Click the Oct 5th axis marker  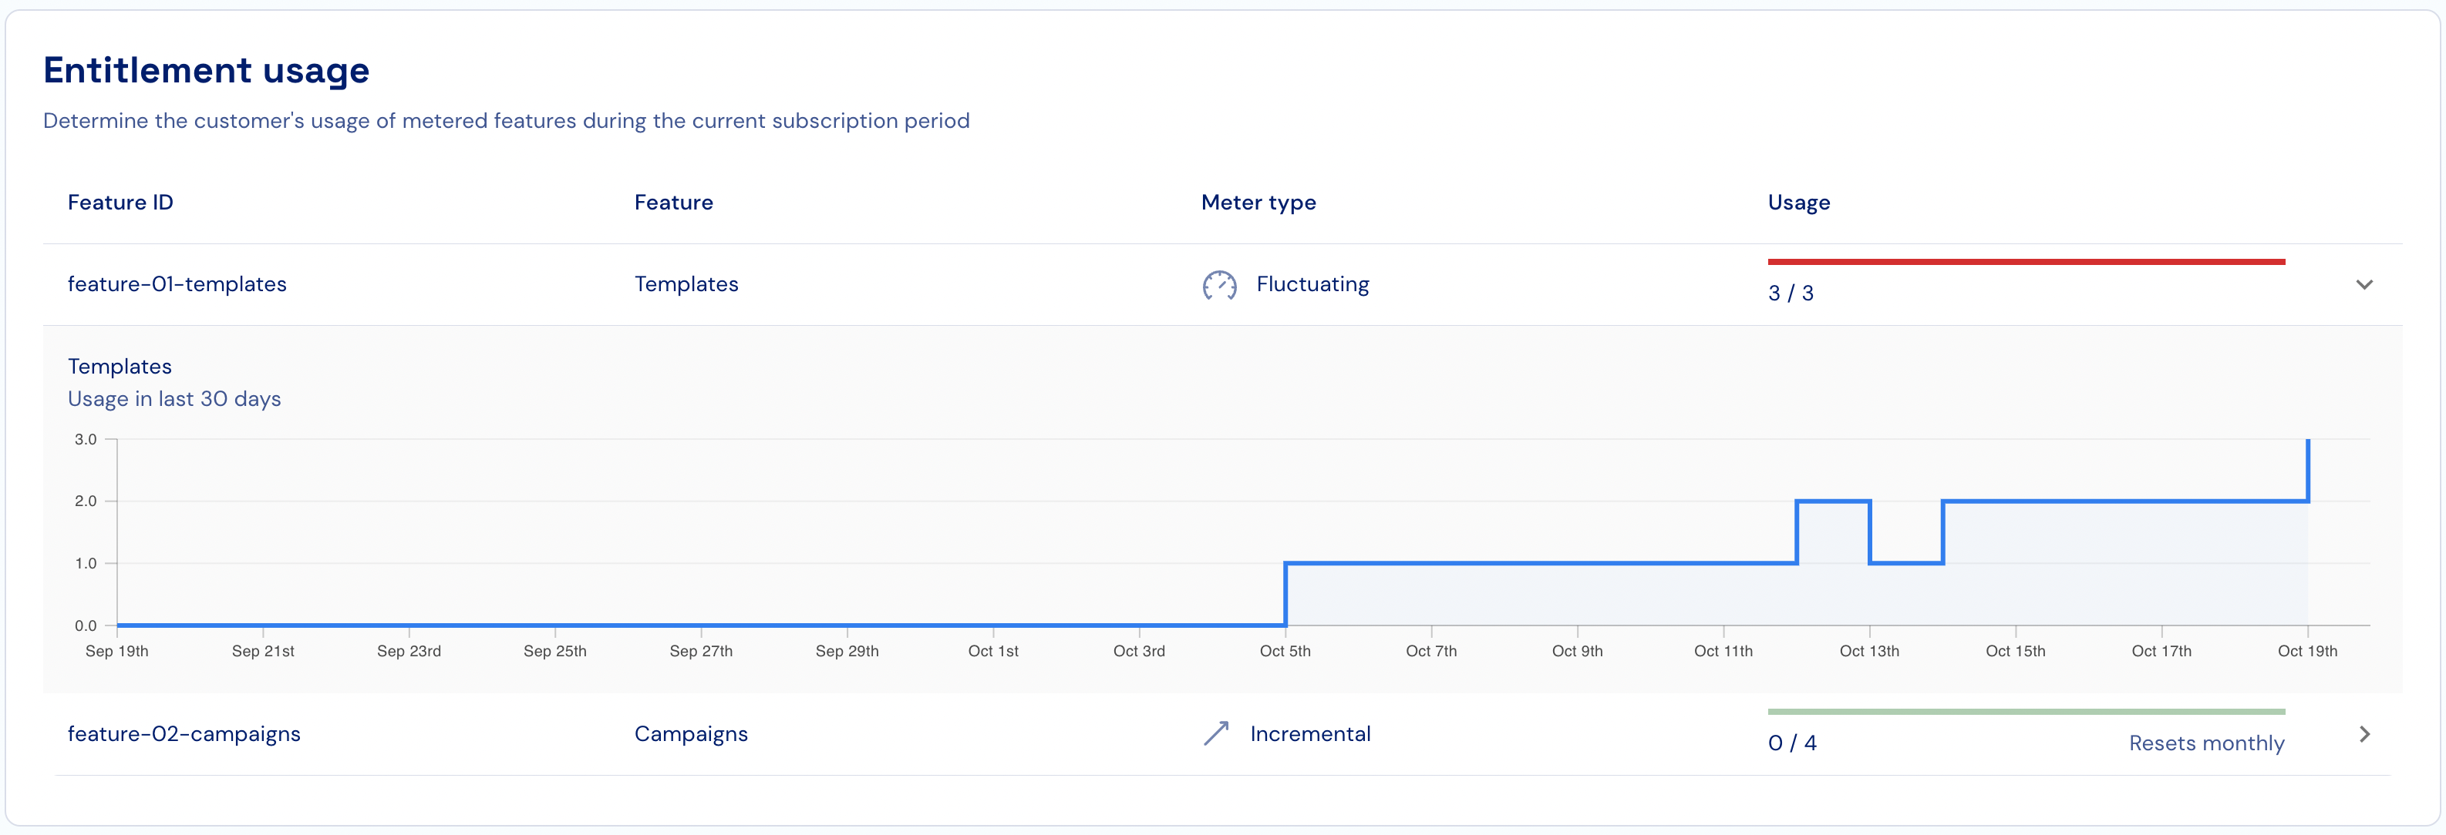tap(1285, 651)
